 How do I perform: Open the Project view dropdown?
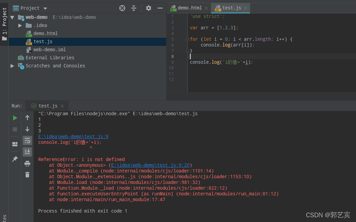coord(45,8)
